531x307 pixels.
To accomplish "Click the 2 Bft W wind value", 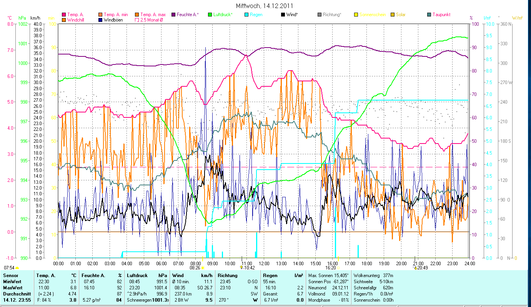I will (181, 300).
